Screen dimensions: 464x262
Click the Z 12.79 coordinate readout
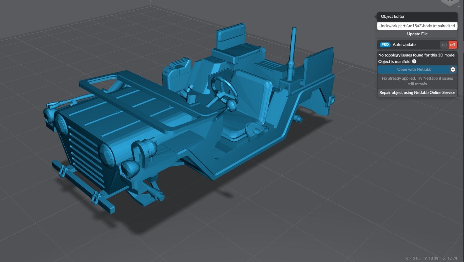coord(450,259)
